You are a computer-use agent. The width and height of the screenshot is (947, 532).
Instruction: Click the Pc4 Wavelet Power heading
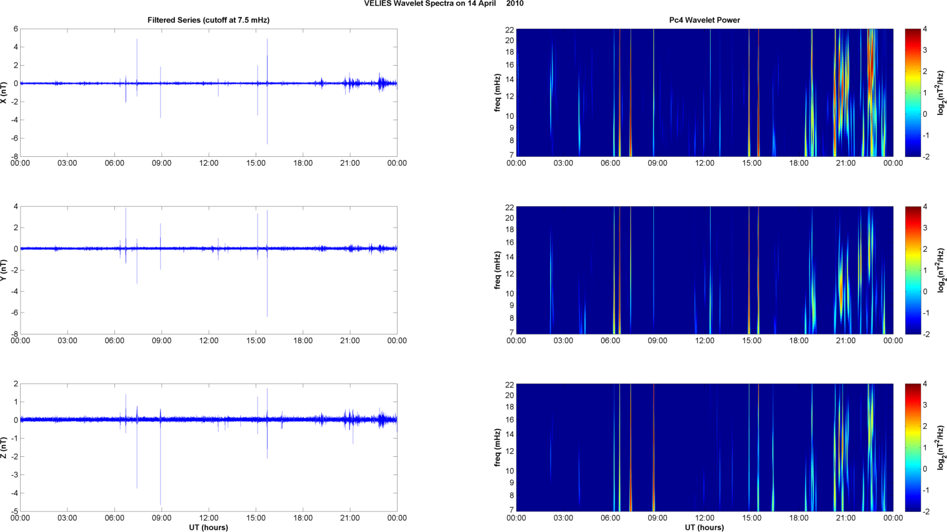(x=704, y=20)
